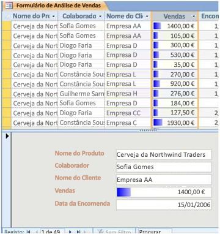220x234 pixels.
Task: Go to the next record with the navigation arrow
Action: tap(70, 232)
